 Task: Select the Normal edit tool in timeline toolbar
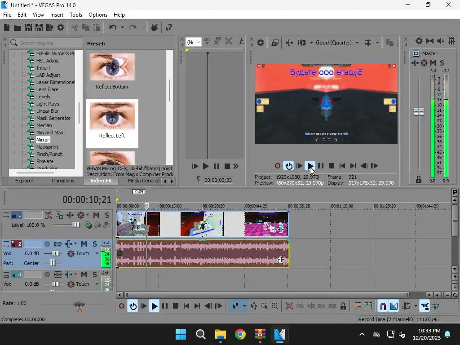tap(235, 306)
